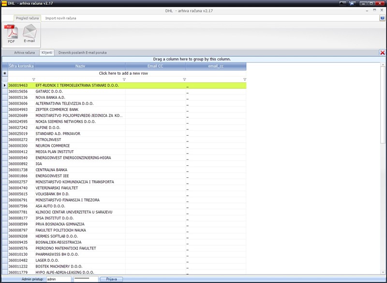
Task: Click the scrollbar up arrow of the grid
Action: (x=383, y=64)
